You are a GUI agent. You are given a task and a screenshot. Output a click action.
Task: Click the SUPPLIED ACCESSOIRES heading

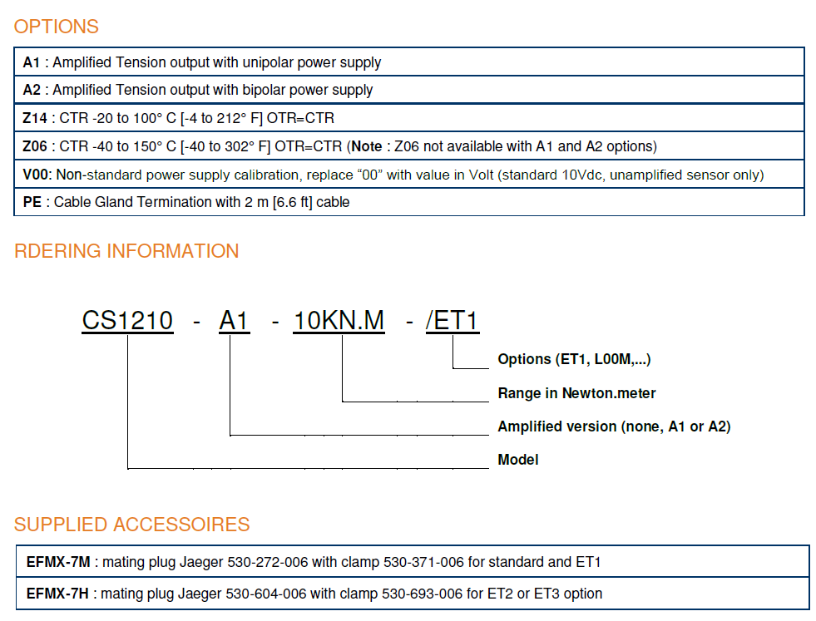131,525
